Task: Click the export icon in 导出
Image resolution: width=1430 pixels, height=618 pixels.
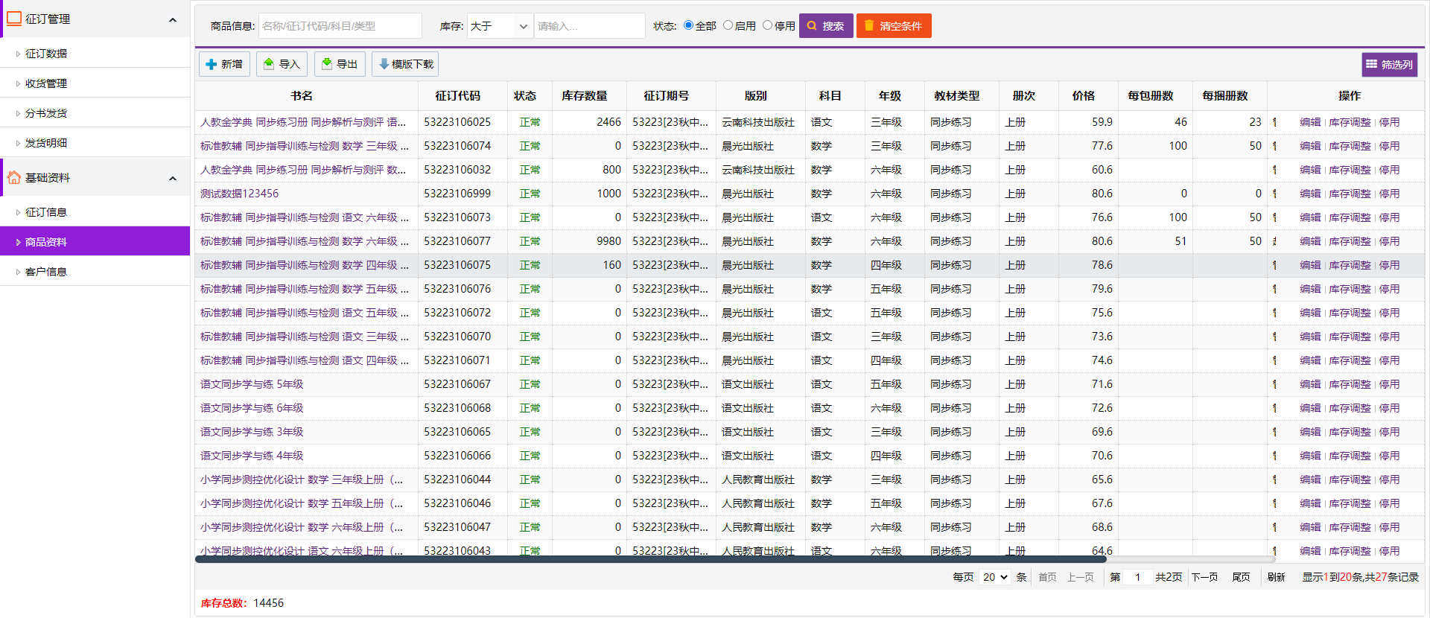Action: pyautogui.click(x=327, y=64)
